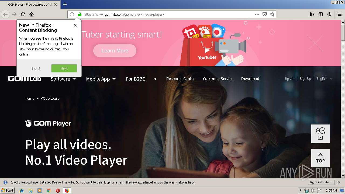Click the GOM Player logo
Image resolution: width=345 pixels, height=194 pixels.
tap(48, 123)
